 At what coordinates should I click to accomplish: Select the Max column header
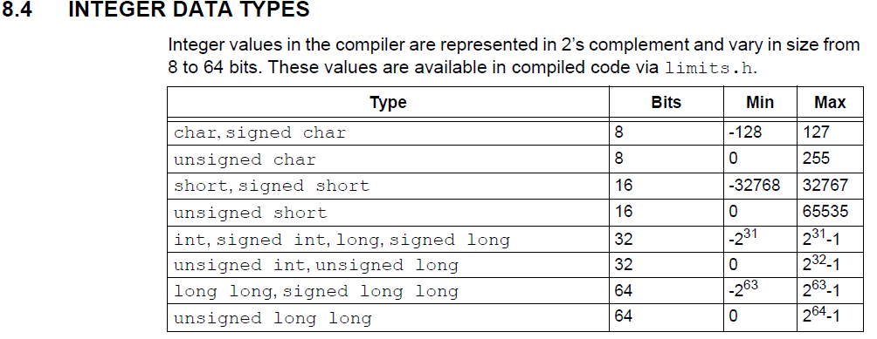(x=830, y=103)
